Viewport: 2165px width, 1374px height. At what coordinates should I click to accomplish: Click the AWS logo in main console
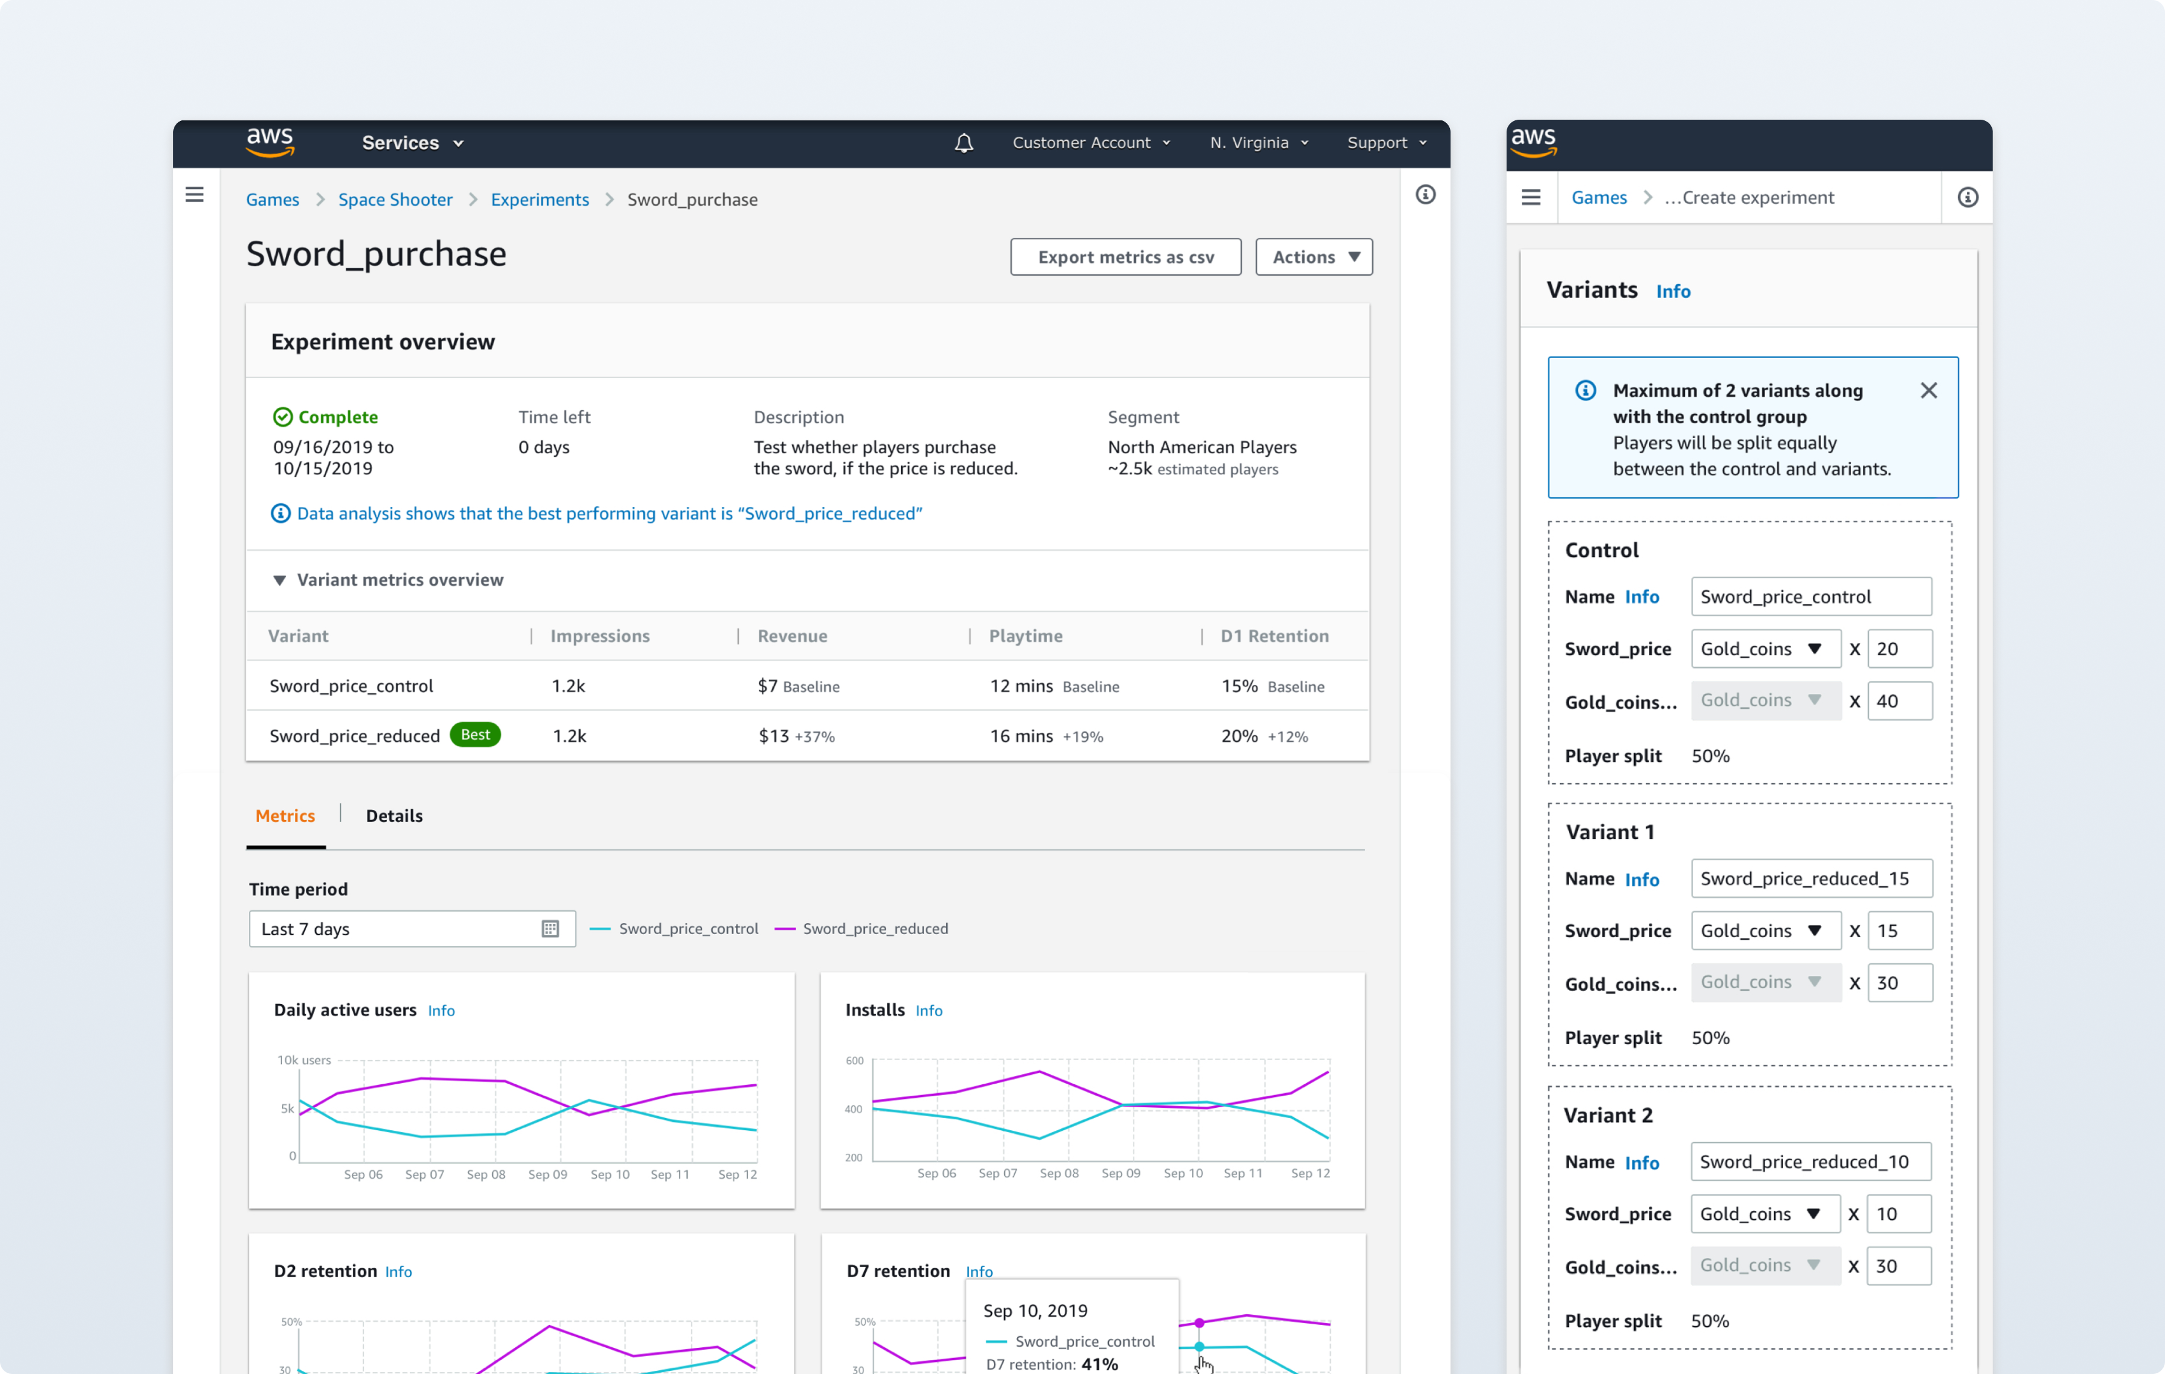click(270, 143)
